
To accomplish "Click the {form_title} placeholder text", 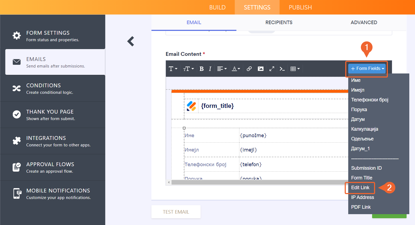I will 217,106.
